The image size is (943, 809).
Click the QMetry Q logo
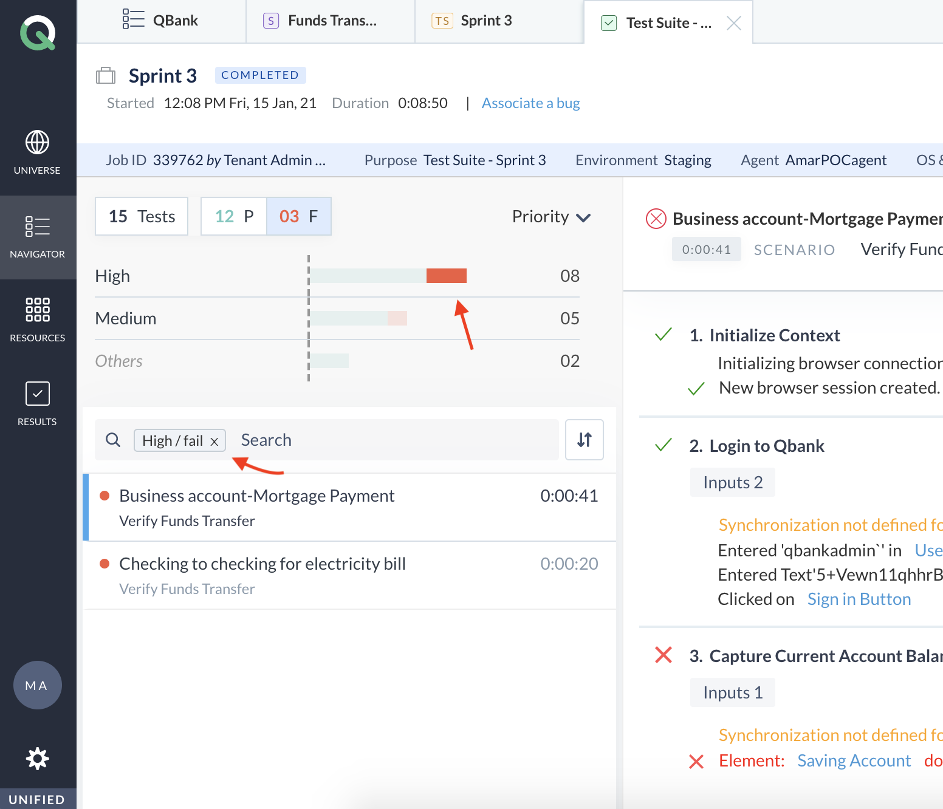pyautogui.click(x=38, y=33)
